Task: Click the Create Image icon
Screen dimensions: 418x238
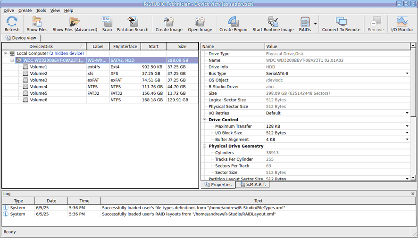Action: pos(169,24)
